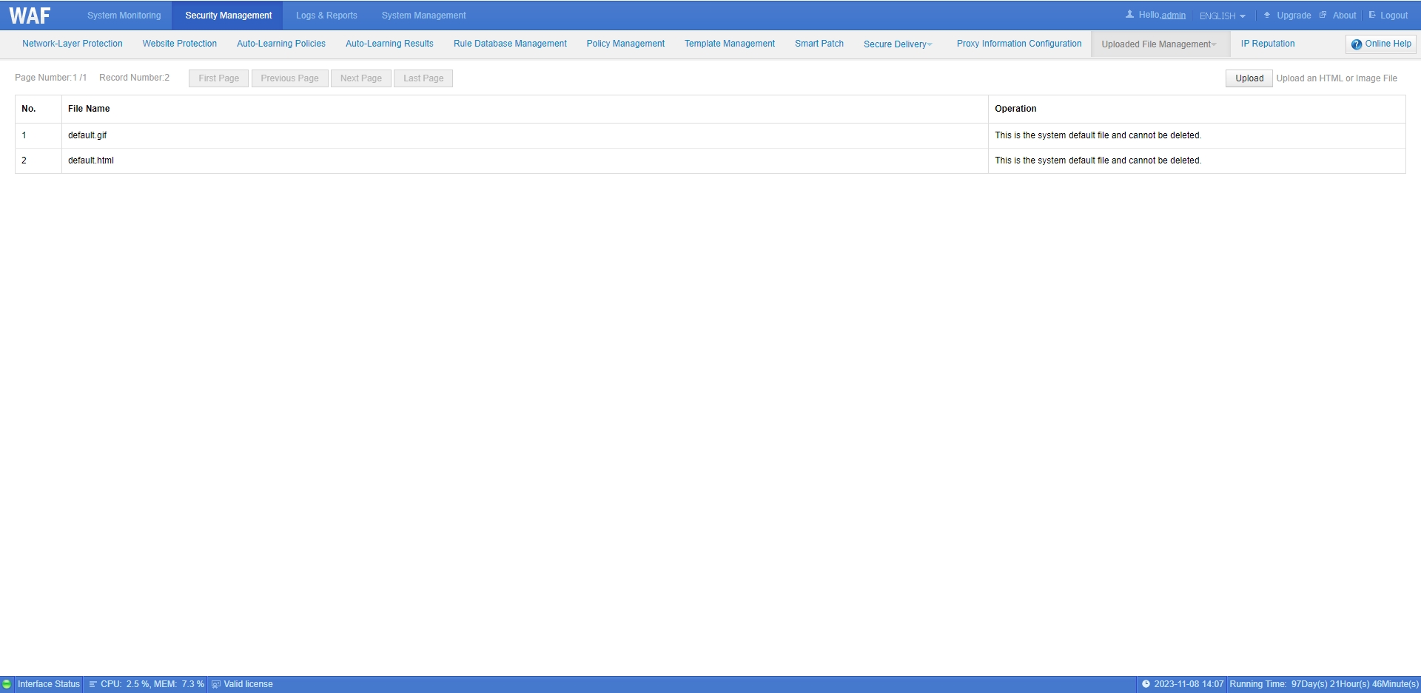Click the Online Help question mark icon
The height and width of the screenshot is (693, 1421).
tap(1357, 44)
